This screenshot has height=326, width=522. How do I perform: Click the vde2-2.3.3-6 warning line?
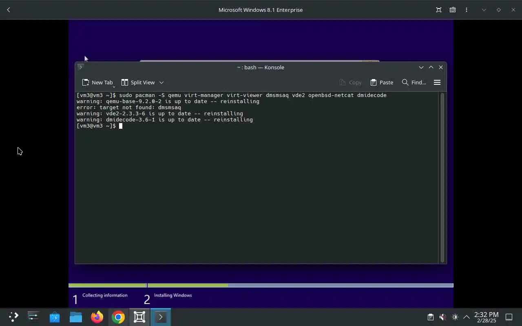coord(160,113)
